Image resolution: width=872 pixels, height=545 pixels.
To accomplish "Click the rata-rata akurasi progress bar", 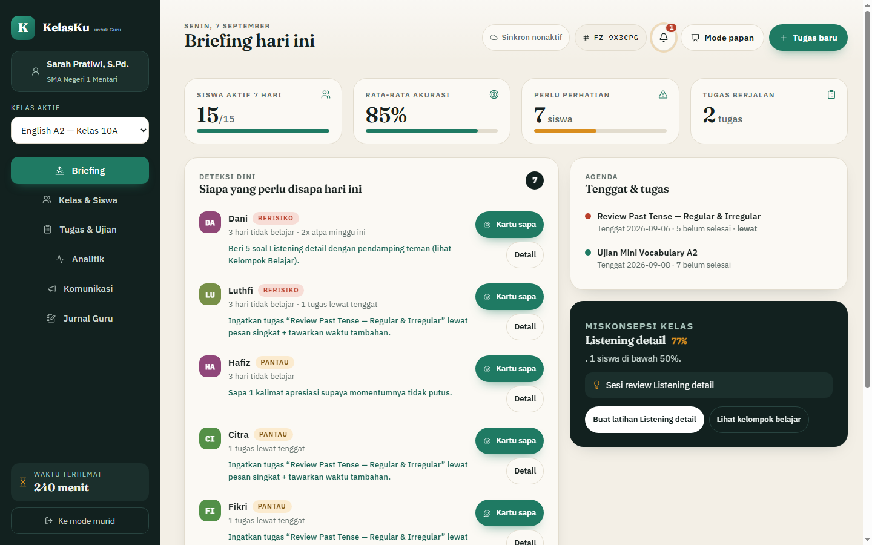I will [x=432, y=131].
